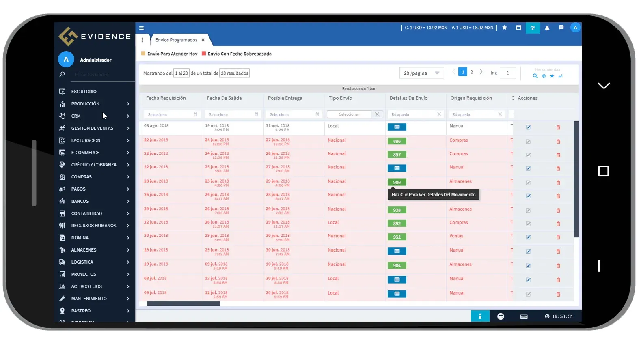639x344 pixels.
Task: Click the swap arrows tool under Herramientas
Action: tap(561, 76)
